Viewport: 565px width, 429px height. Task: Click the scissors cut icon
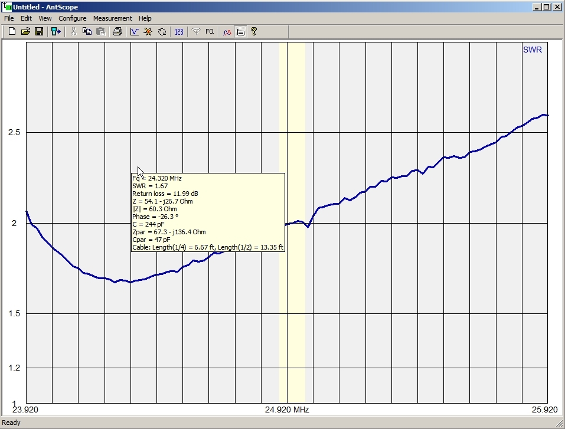coord(74,32)
